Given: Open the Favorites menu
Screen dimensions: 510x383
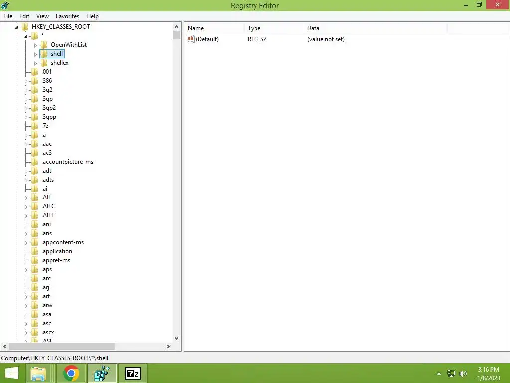Looking at the screenshot, I should point(67,16).
